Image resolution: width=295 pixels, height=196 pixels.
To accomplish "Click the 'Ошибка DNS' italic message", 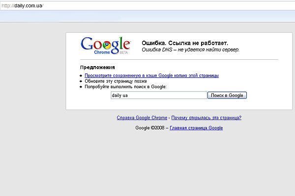I will tap(190, 49).
